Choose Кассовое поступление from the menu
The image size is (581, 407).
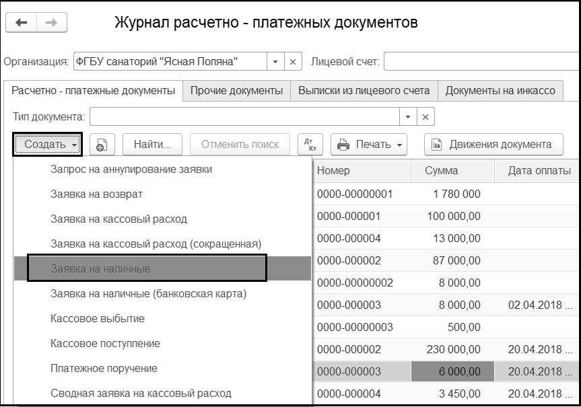162,343
